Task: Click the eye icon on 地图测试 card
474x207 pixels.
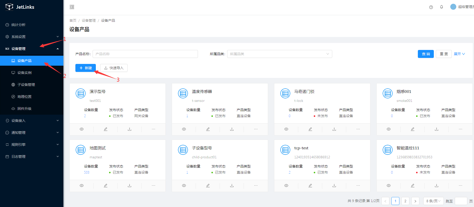Action: pyautogui.click(x=82, y=186)
